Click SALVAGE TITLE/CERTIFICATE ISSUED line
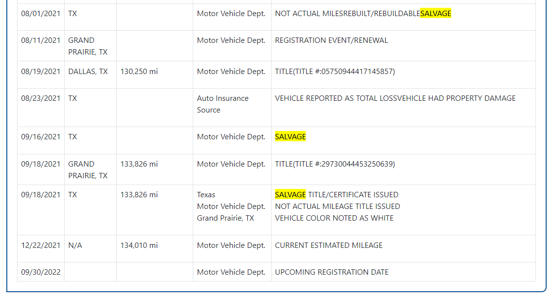 click(x=336, y=195)
